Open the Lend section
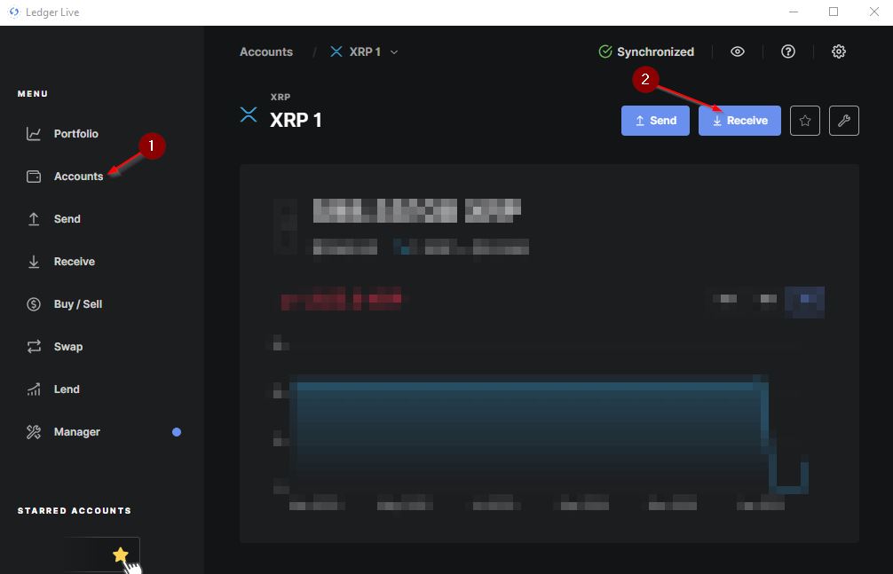Image resolution: width=893 pixels, height=574 pixels. [x=66, y=389]
